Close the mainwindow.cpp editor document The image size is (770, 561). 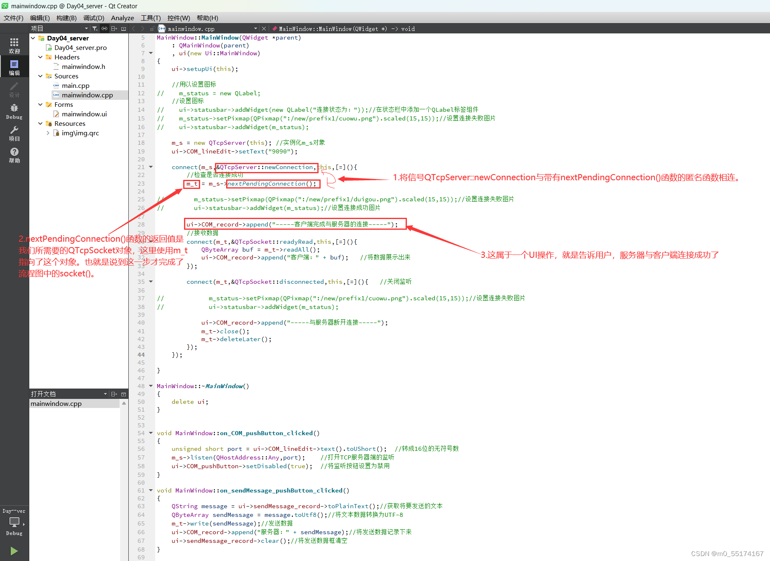coord(264,28)
